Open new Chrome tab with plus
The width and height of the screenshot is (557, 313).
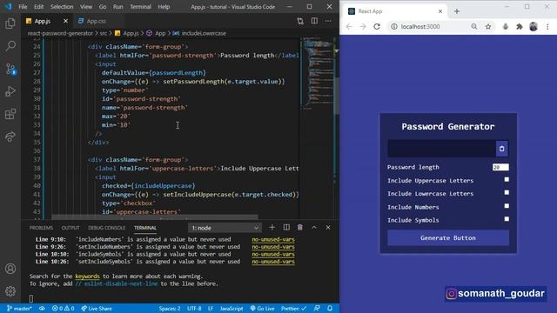coord(457,11)
